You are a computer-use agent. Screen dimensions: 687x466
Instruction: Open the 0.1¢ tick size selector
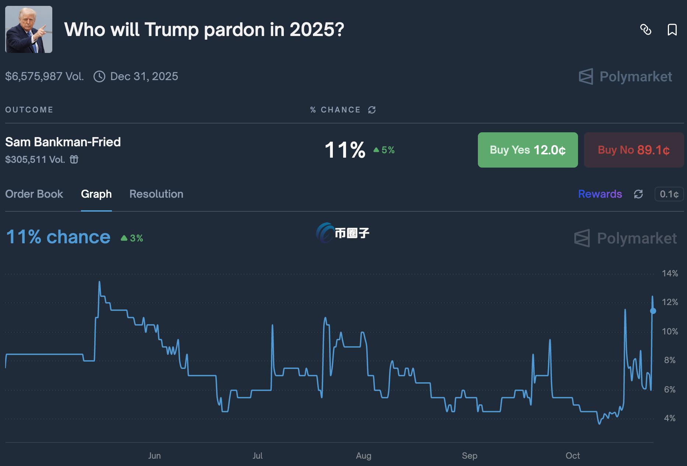point(669,194)
